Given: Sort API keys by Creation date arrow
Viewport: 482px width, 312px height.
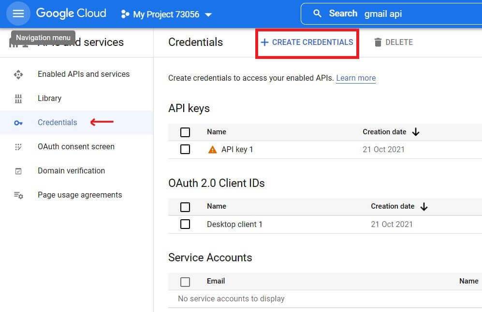Looking at the screenshot, I should (x=416, y=132).
